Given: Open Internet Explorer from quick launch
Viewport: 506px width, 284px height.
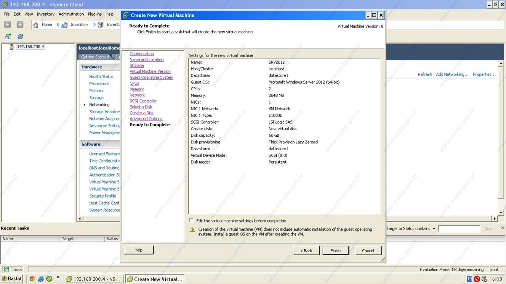Looking at the screenshot, I should tap(41, 279).
